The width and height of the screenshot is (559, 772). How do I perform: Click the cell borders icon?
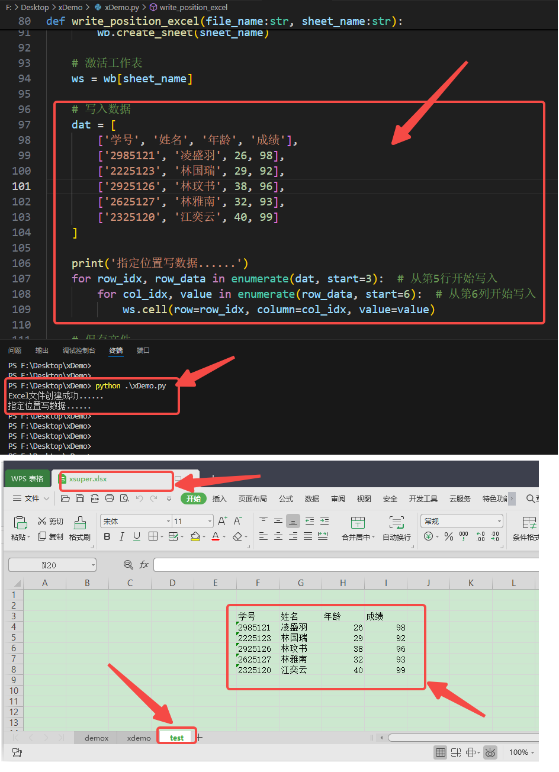(x=153, y=536)
